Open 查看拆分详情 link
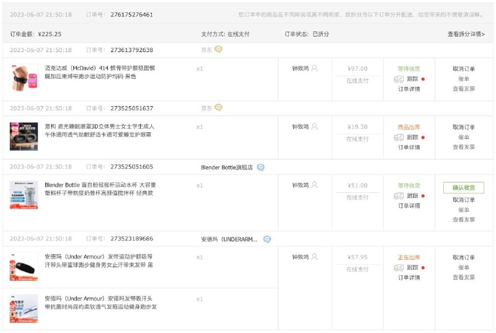 466,34
